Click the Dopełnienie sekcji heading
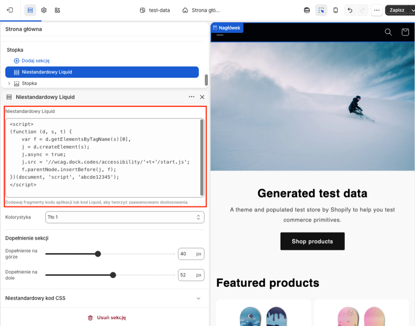This screenshot has width=415, height=326. 27,238
